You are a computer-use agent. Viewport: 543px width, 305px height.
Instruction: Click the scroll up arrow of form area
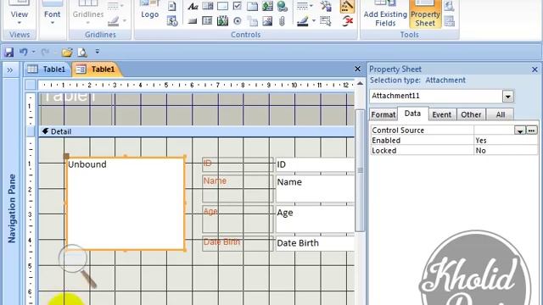coord(360,83)
